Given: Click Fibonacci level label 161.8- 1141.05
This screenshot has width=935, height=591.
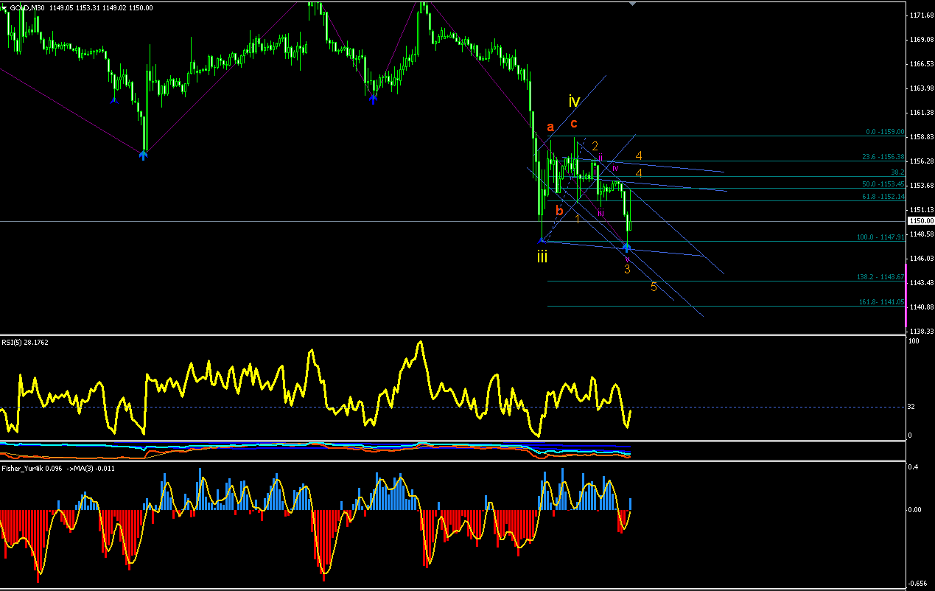Looking at the screenshot, I should click(881, 302).
